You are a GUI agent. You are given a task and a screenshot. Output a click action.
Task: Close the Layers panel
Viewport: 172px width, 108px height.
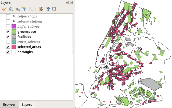[x=71, y=2]
